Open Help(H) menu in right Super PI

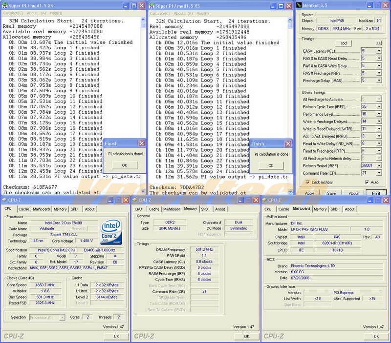(202, 14)
